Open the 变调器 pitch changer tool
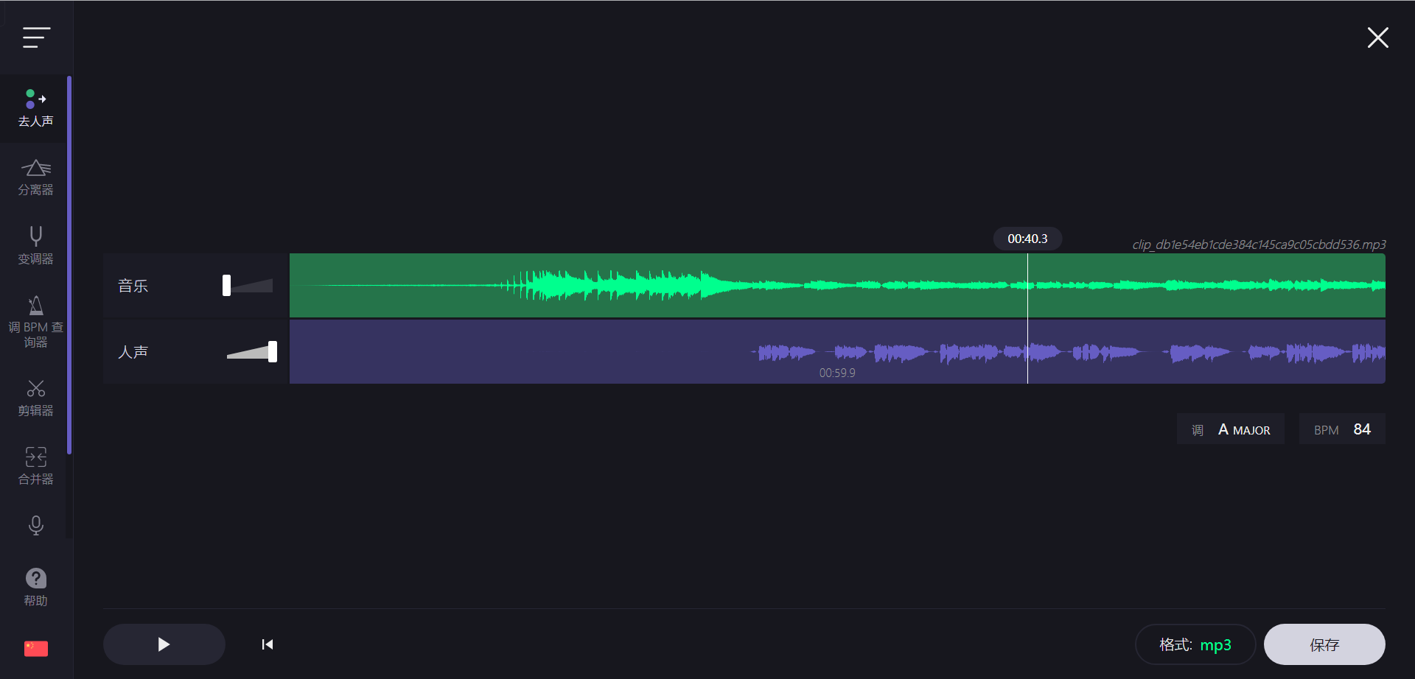The image size is (1415, 679). (35, 246)
